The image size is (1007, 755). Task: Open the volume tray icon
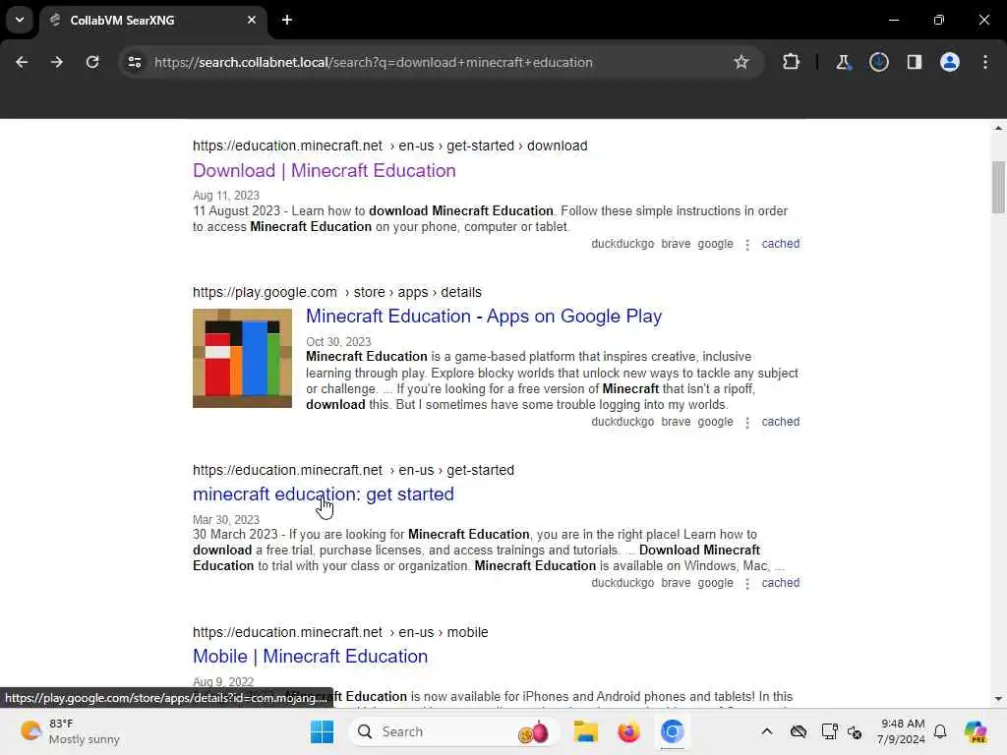(x=855, y=731)
